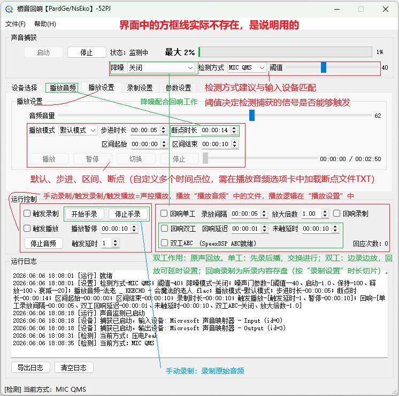Click the 导出日志 button
Screen dimensions: 399x396
click(30, 368)
